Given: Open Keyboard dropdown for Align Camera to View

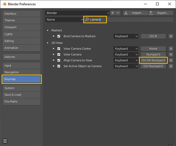Looking at the screenshot, I should [126, 60].
